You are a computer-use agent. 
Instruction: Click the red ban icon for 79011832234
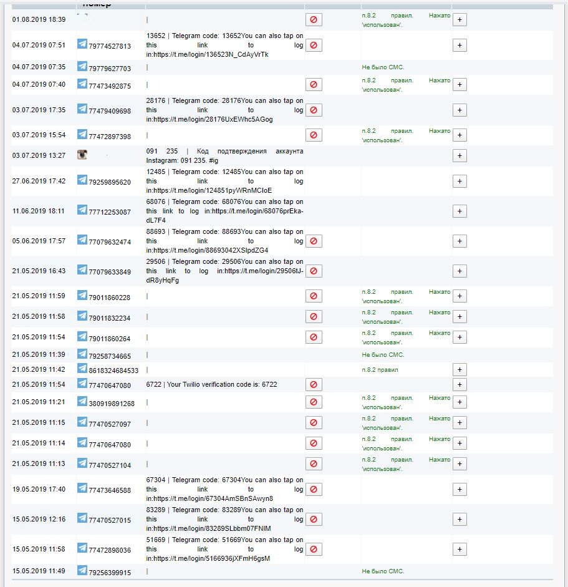(x=314, y=317)
